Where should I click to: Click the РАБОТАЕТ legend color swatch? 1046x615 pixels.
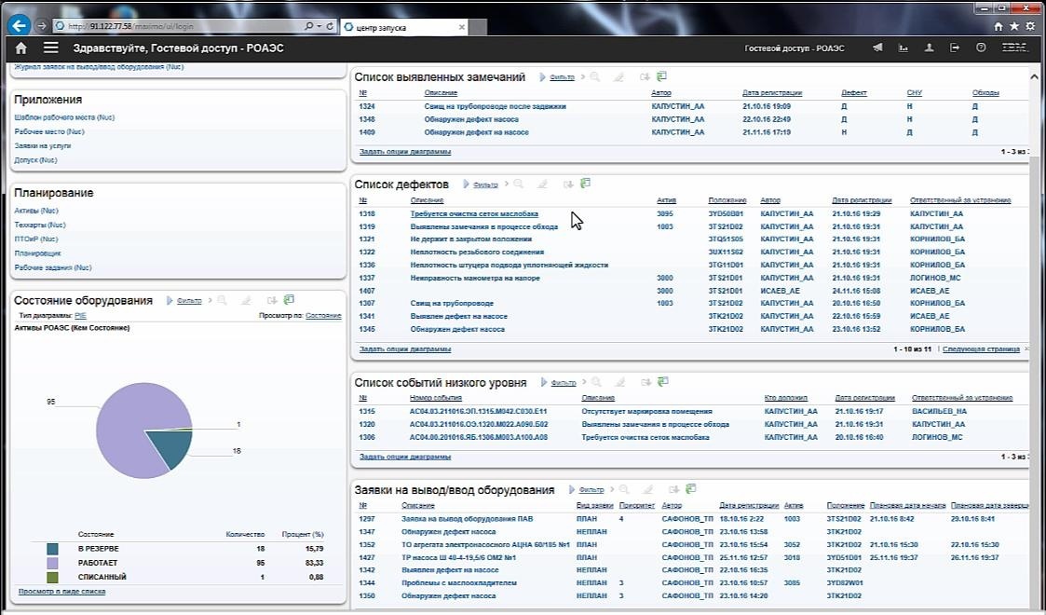52,564
